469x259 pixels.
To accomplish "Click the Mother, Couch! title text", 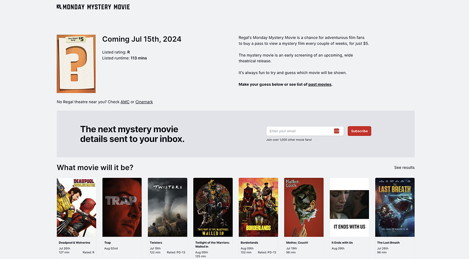I will [x=297, y=243].
